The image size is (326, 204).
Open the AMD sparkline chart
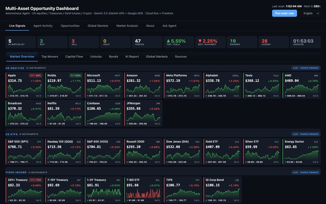click(x=301, y=89)
